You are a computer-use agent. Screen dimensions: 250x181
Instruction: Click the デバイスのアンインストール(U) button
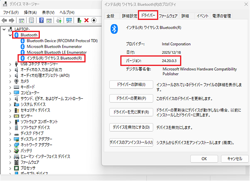pos(131,142)
